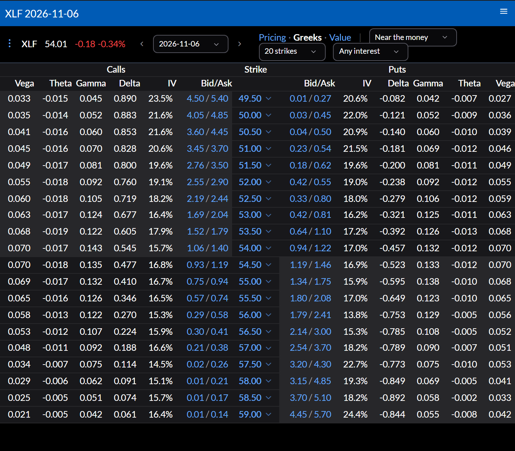Click call IV 23.5% in the 49.50 row
Screen dimensions: 515x451
pyautogui.click(x=160, y=98)
